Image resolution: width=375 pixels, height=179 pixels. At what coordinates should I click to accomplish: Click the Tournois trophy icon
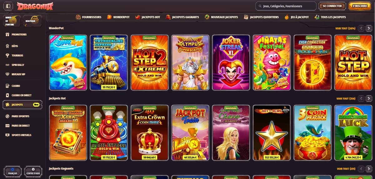tap(7, 55)
